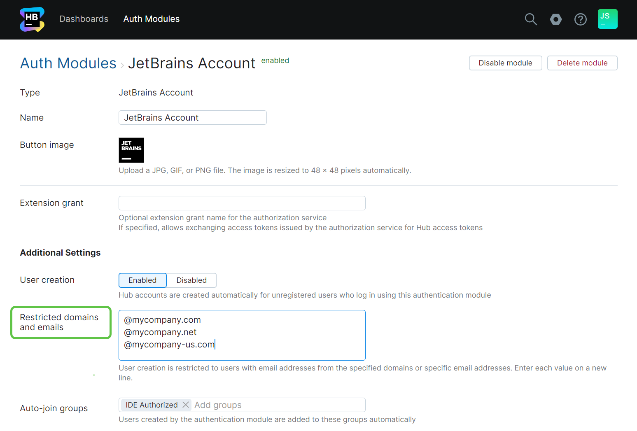637x431 pixels.
Task: Click the Disable module button
Action: pos(506,63)
